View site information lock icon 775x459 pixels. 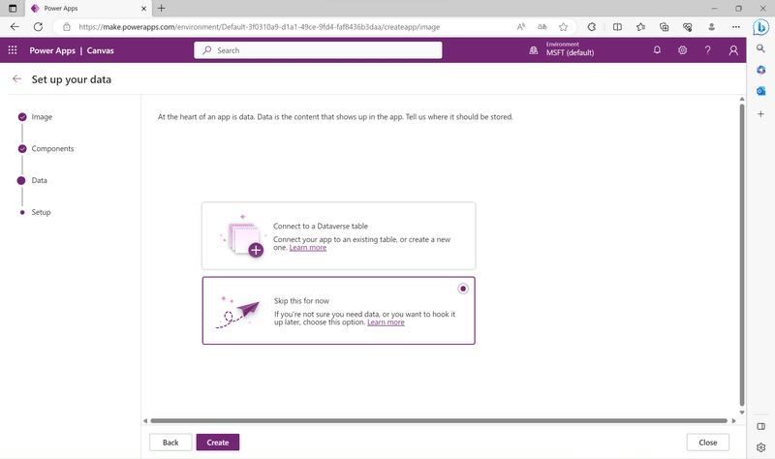click(x=67, y=27)
